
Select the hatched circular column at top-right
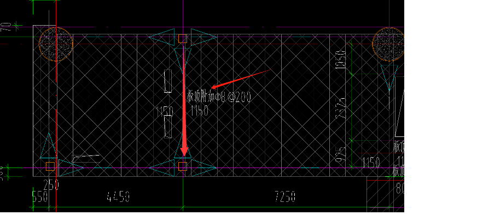point(388,44)
